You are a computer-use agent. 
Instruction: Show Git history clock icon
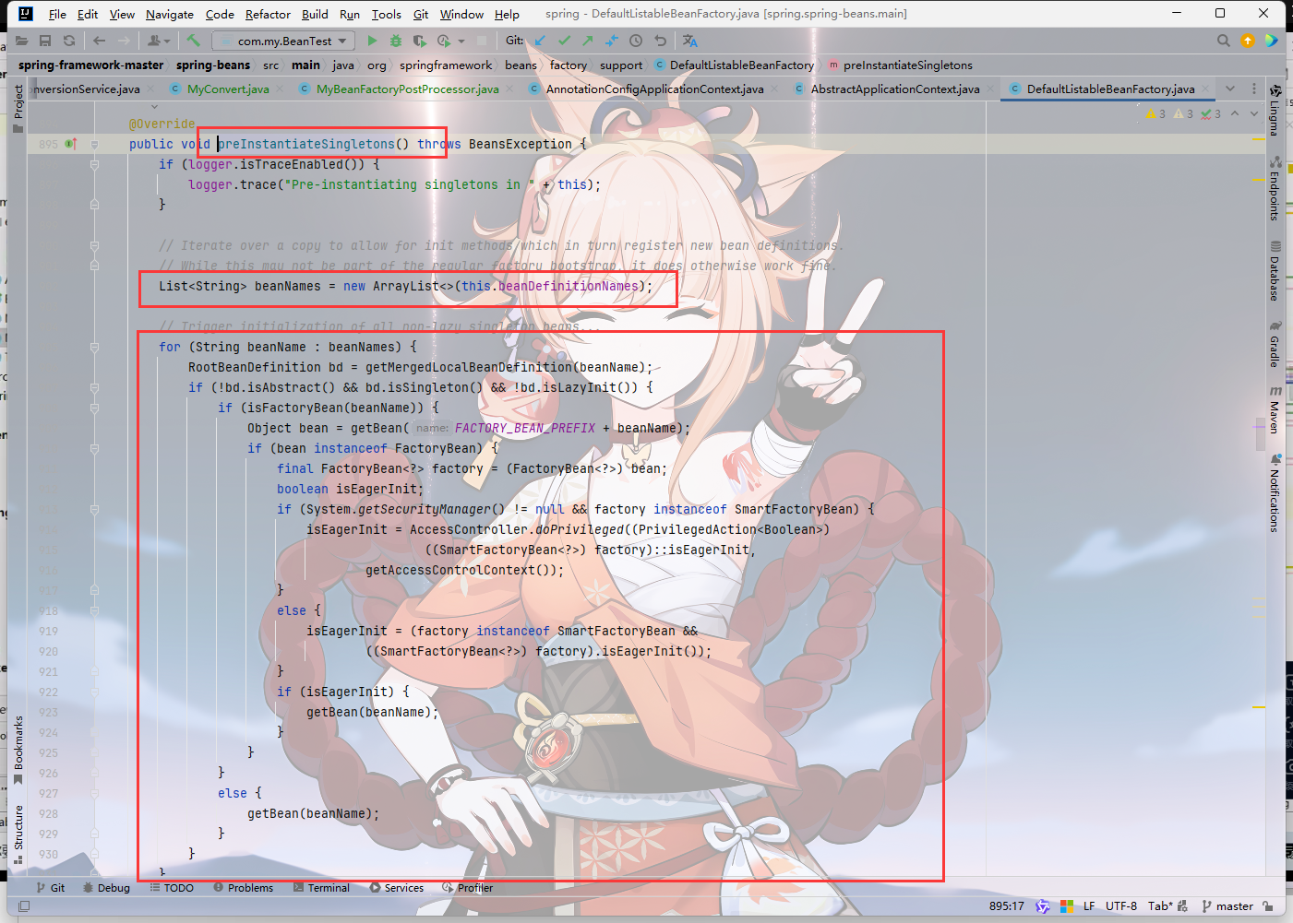pos(636,41)
